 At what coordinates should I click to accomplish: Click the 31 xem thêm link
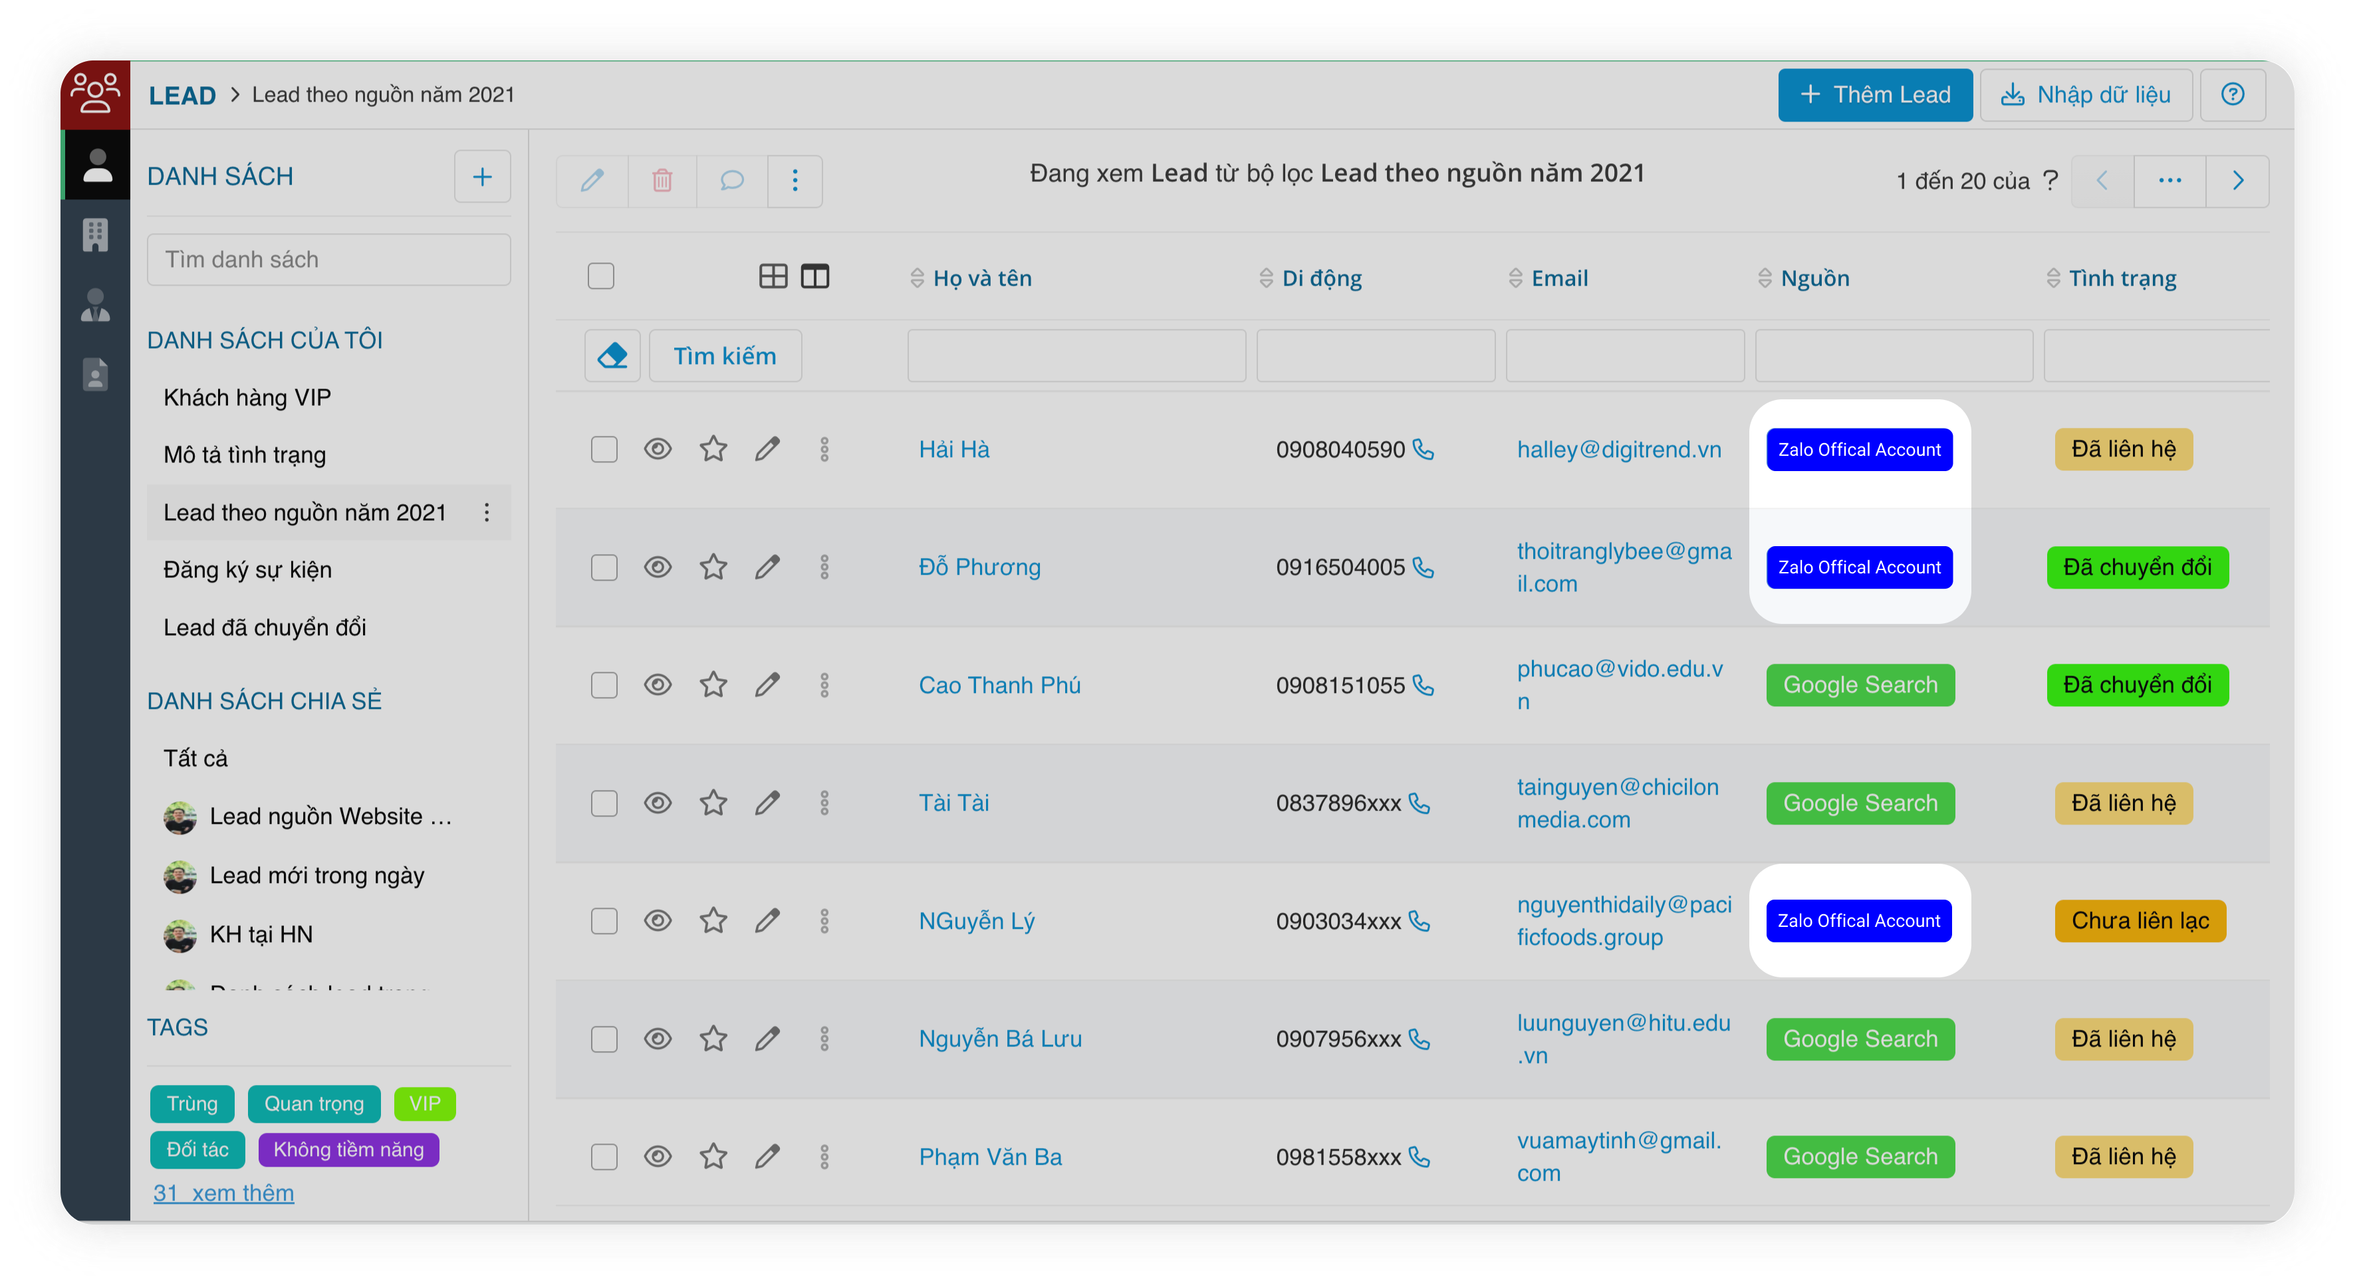(x=223, y=1193)
